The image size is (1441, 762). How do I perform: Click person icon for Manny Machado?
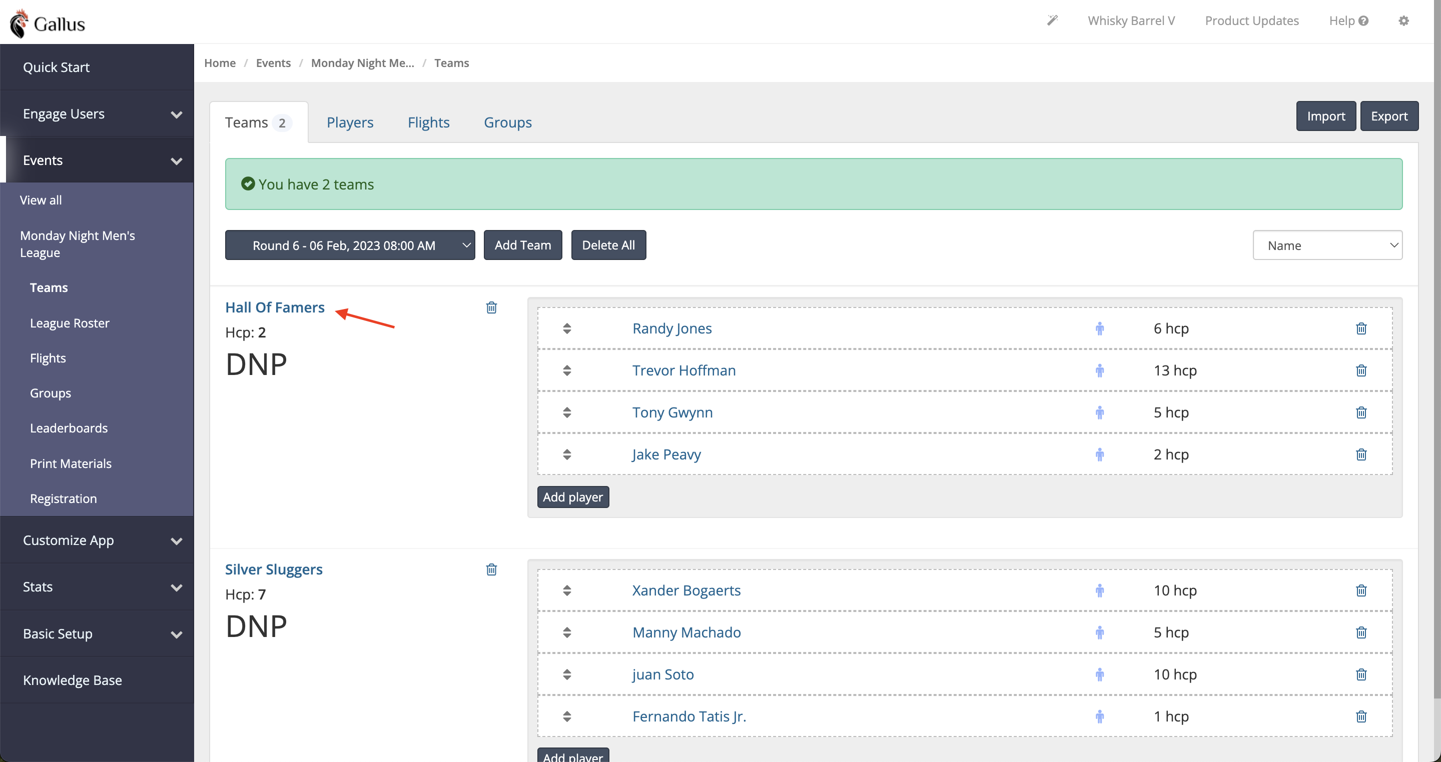click(1100, 632)
